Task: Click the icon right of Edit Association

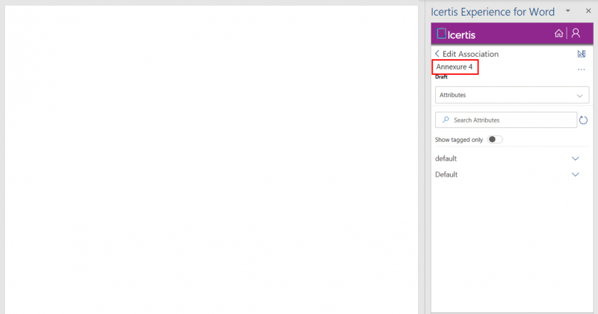Action: [582, 54]
